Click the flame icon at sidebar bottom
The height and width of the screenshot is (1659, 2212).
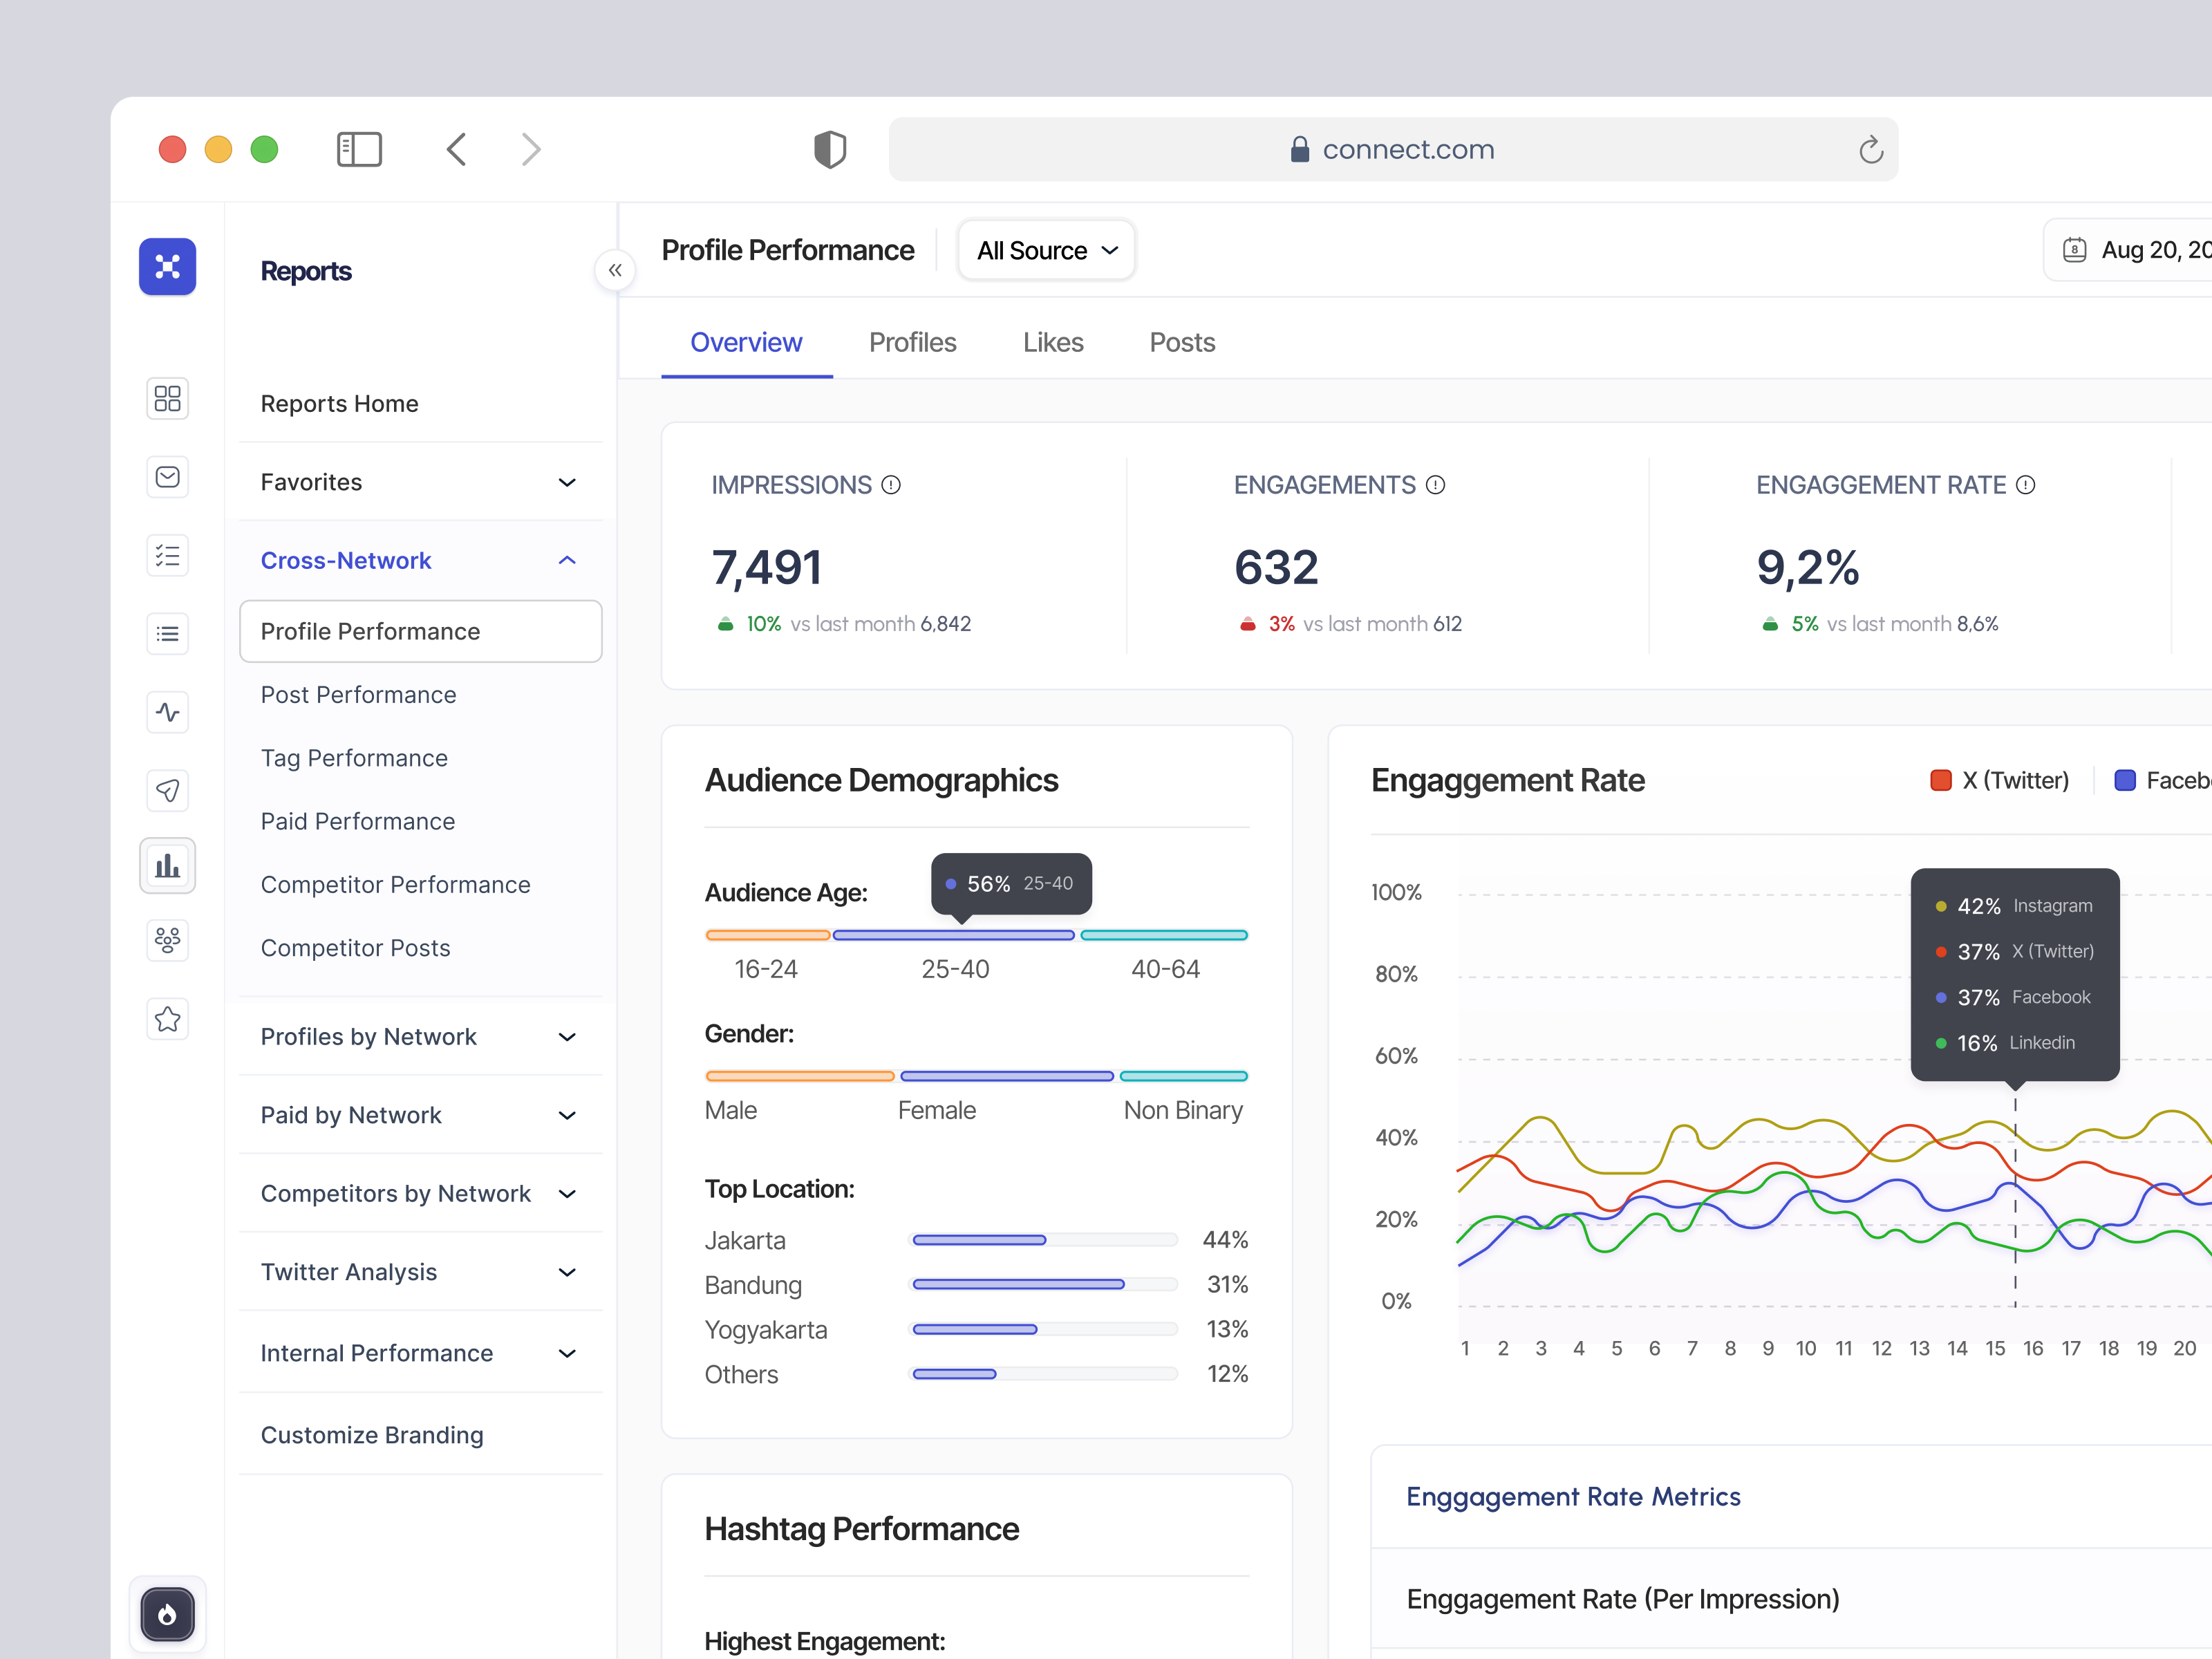tap(168, 1614)
